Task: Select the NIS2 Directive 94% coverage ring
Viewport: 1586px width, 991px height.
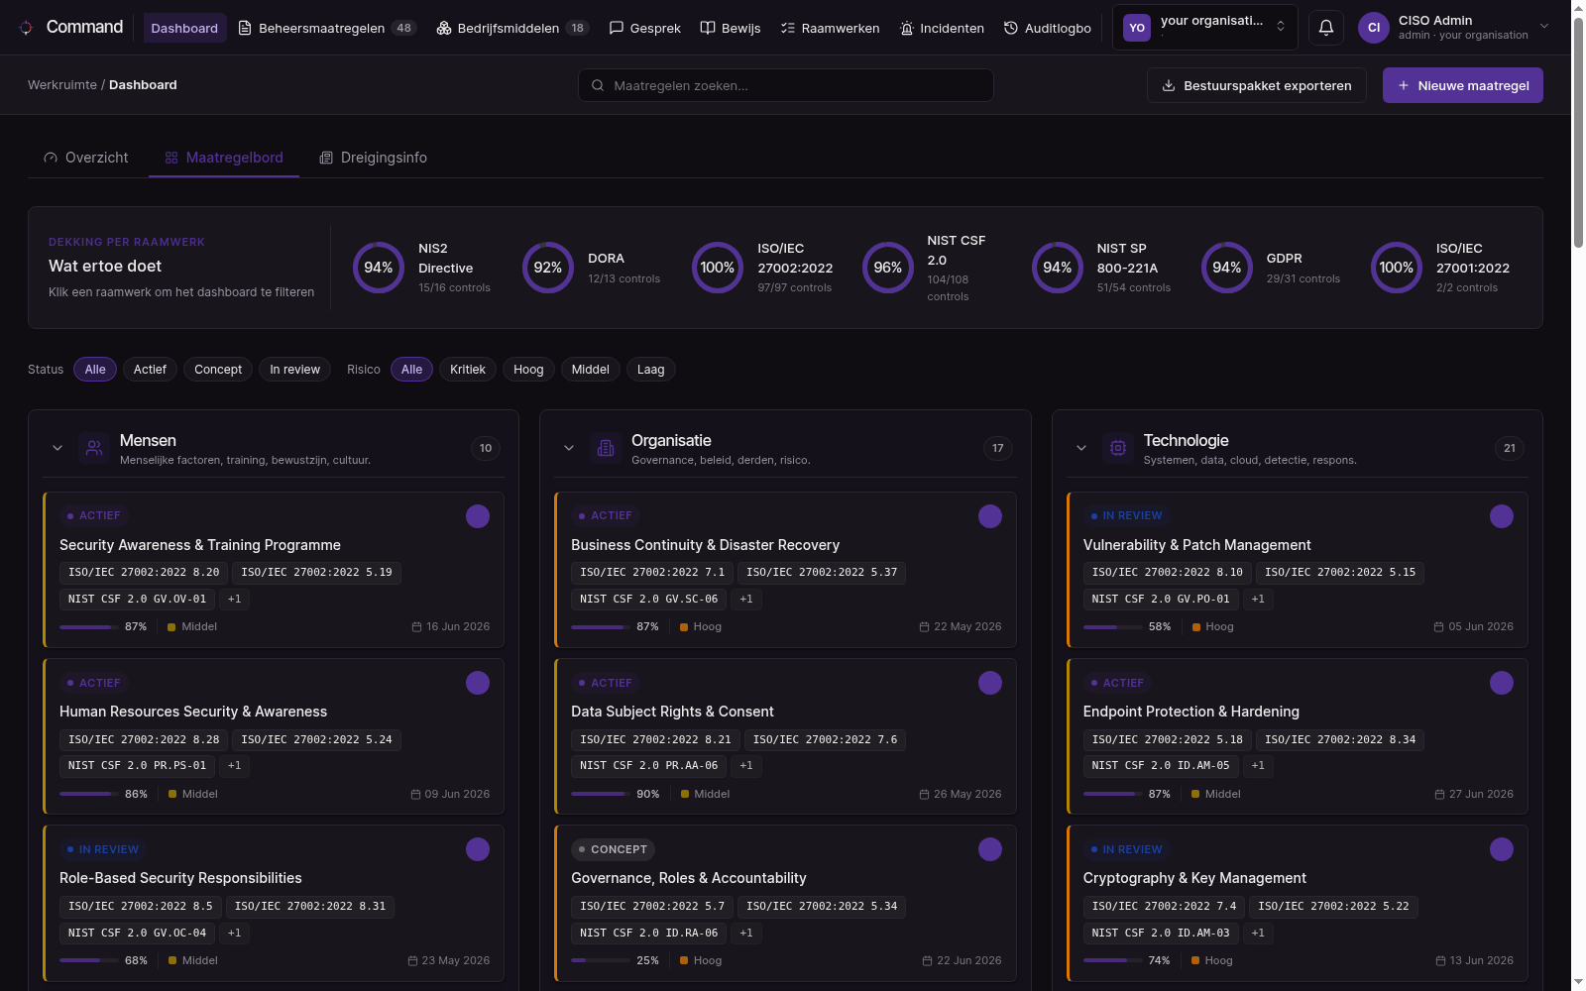Action: click(x=379, y=268)
